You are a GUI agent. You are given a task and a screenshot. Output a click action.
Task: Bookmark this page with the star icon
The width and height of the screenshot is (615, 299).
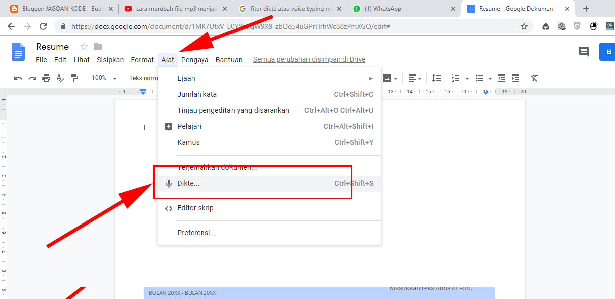click(524, 26)
